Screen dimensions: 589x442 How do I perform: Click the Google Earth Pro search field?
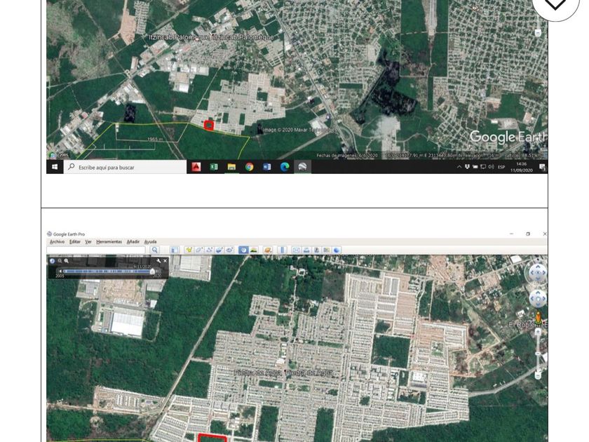(x=96, y=250)
